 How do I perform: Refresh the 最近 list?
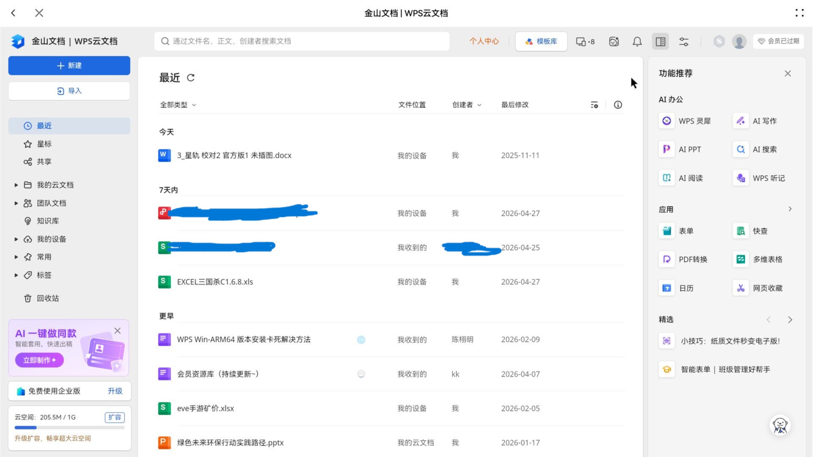[x=191, y=78]
